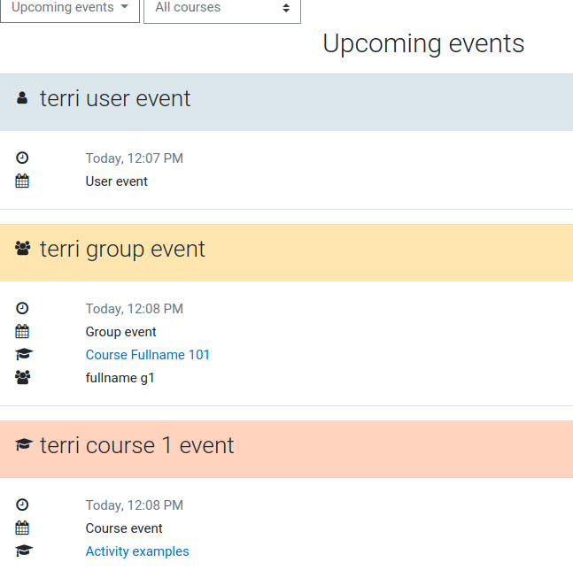
Task: Open the Activity examples course link
Action: [x=137, y=551]
